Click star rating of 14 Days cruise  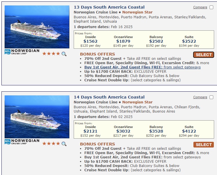[x=51, y=143]
